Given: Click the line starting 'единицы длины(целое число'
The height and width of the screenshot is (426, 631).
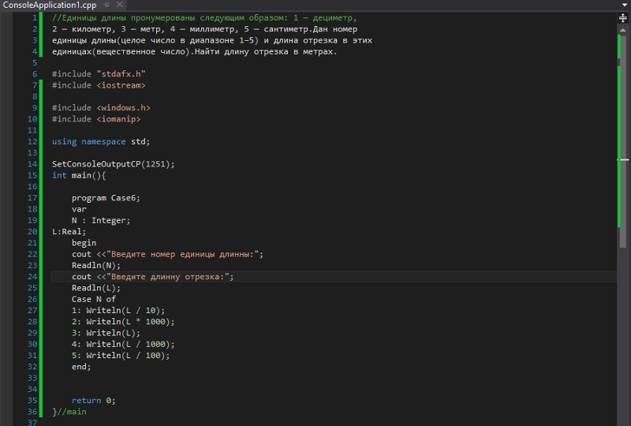Looking at the screenshot, I should click(x=212, y=41).
